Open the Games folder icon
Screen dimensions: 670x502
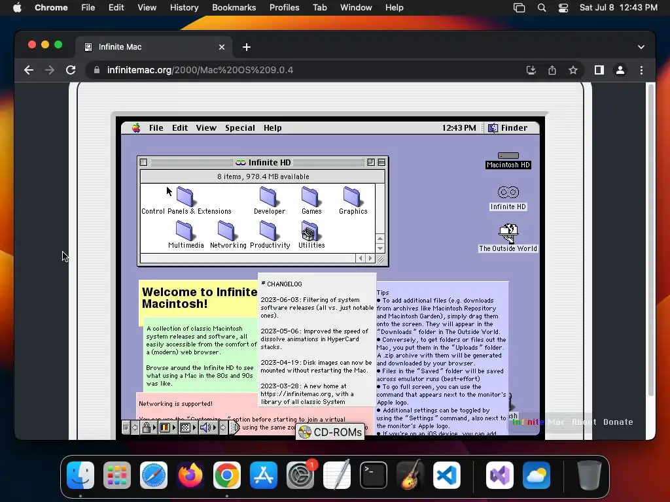[310, 197]
